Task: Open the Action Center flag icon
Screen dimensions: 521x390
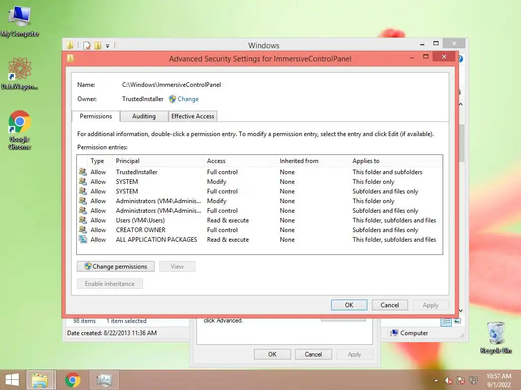Action: point(461,380)
